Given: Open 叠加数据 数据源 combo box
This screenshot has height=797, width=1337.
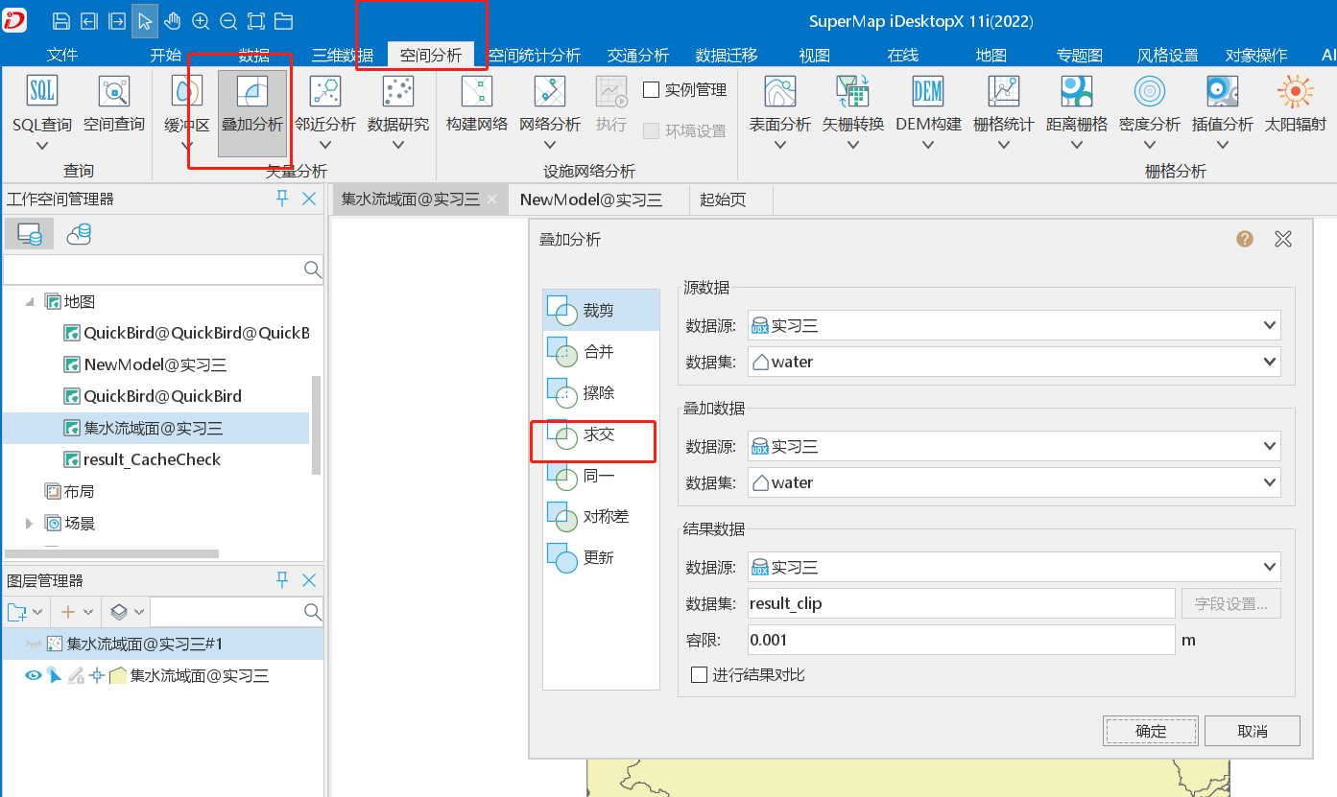Looking at the screenshot, I should tap(1015, 446).
